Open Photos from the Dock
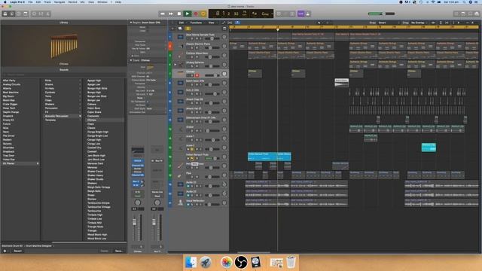Screen dimensions: 482x271 click(226, 263)
